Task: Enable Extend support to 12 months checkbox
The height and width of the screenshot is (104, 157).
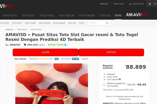Action: pos(104,85)
